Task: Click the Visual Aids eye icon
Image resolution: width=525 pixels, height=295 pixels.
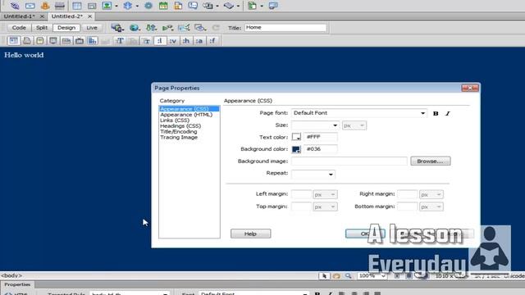Action: 200,28
